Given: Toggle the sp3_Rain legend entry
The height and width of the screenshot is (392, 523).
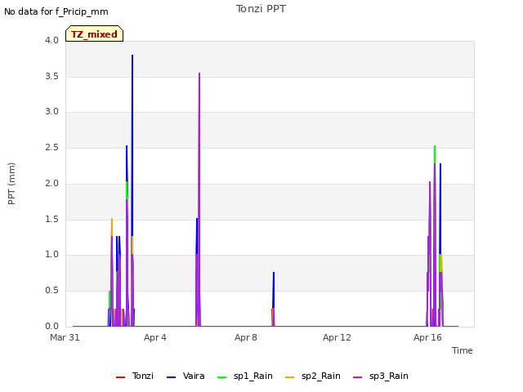Looking at the screenshot, I should [381, 376].
